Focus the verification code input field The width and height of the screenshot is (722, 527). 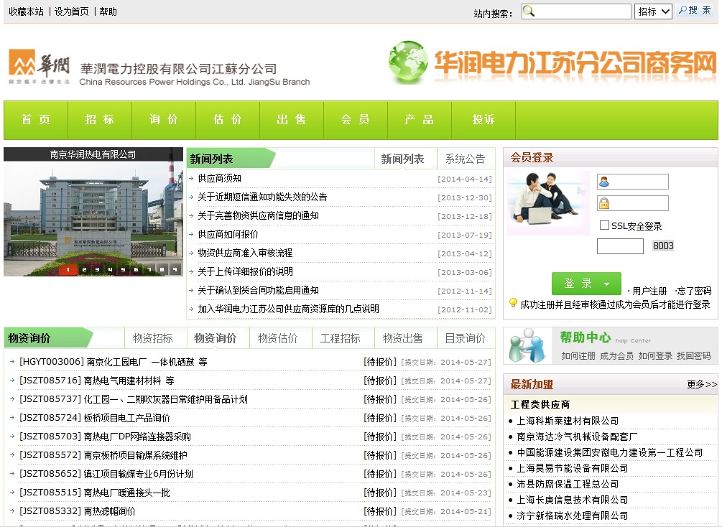[620, 246]
